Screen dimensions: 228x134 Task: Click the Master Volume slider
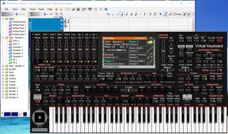pos(164,51)
